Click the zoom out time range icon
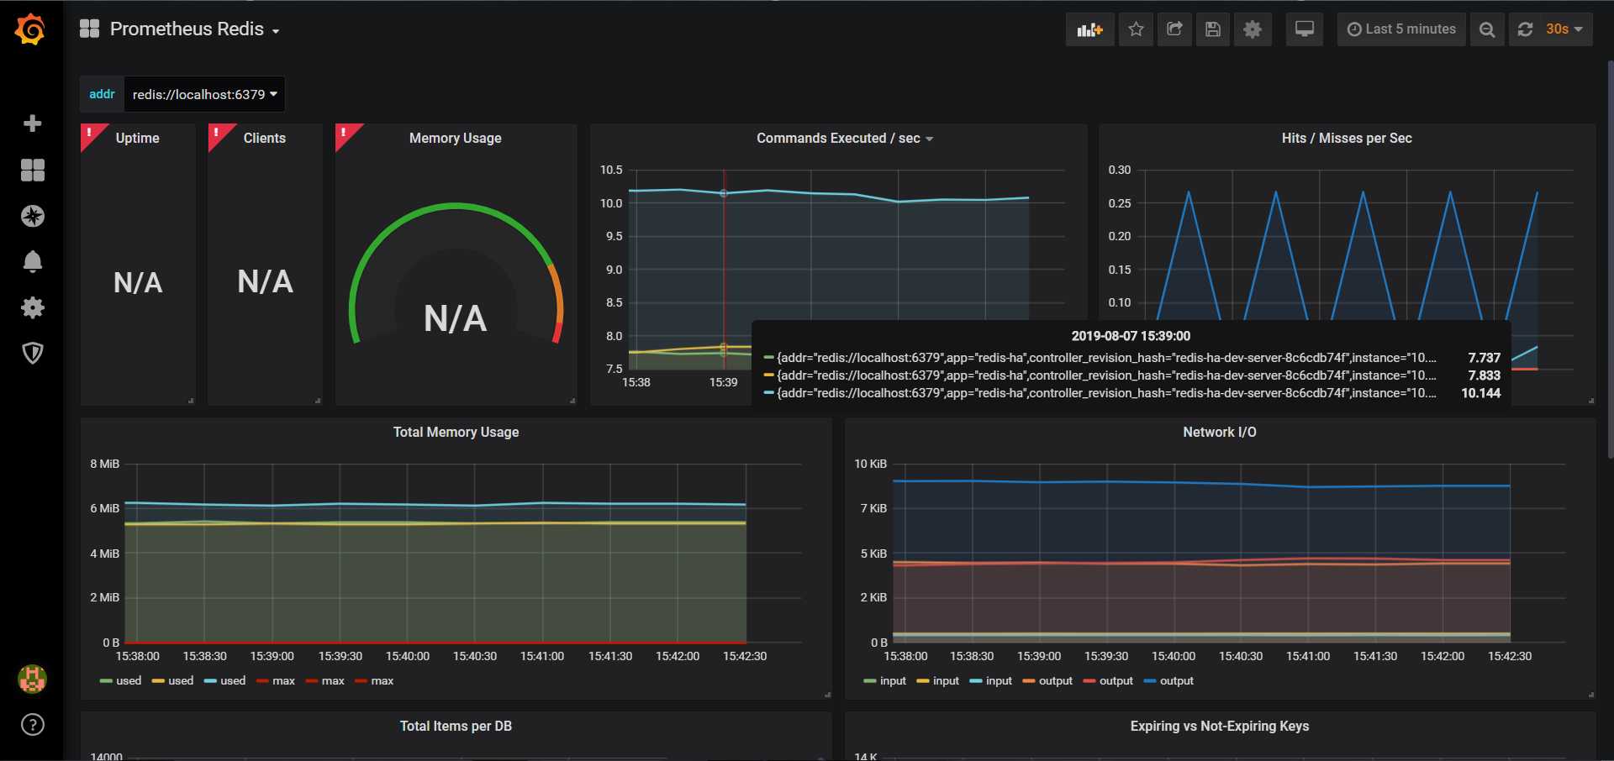This screenshot has height=761, width=1614. point(1487,29)
